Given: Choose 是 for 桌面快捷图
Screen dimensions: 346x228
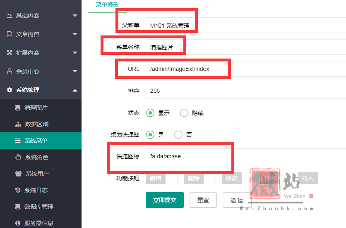Looking at the screenshot, I should (150, 135).
